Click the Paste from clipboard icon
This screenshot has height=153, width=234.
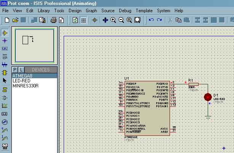pyautogui.click(x=186, y=20)
